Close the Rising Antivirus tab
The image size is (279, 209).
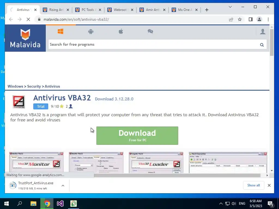click(68, 10)
